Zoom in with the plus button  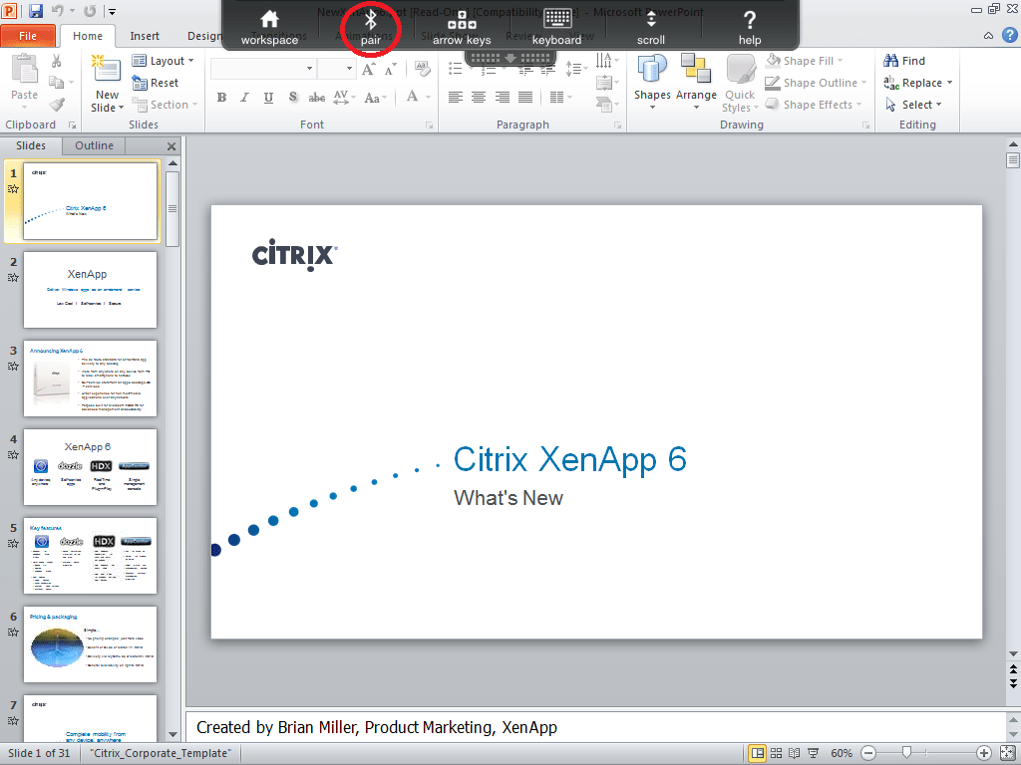point(983,753)
